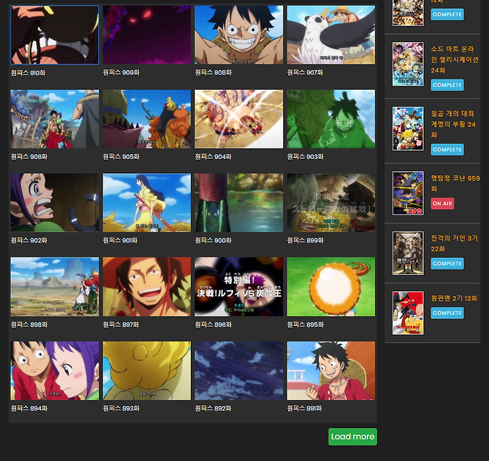Open the 원피스 909화 episode thumbnail
This screenshot has height=461, width=489.
click(x=147, y=35)
